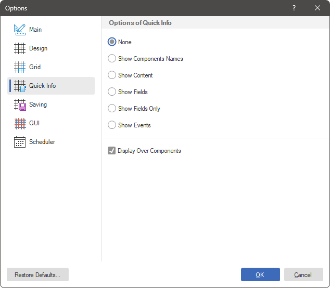330x288 pixels.
Task: Dismiss the dialog using Cancel
Action: pyautogui.click(x=303, y=274)
